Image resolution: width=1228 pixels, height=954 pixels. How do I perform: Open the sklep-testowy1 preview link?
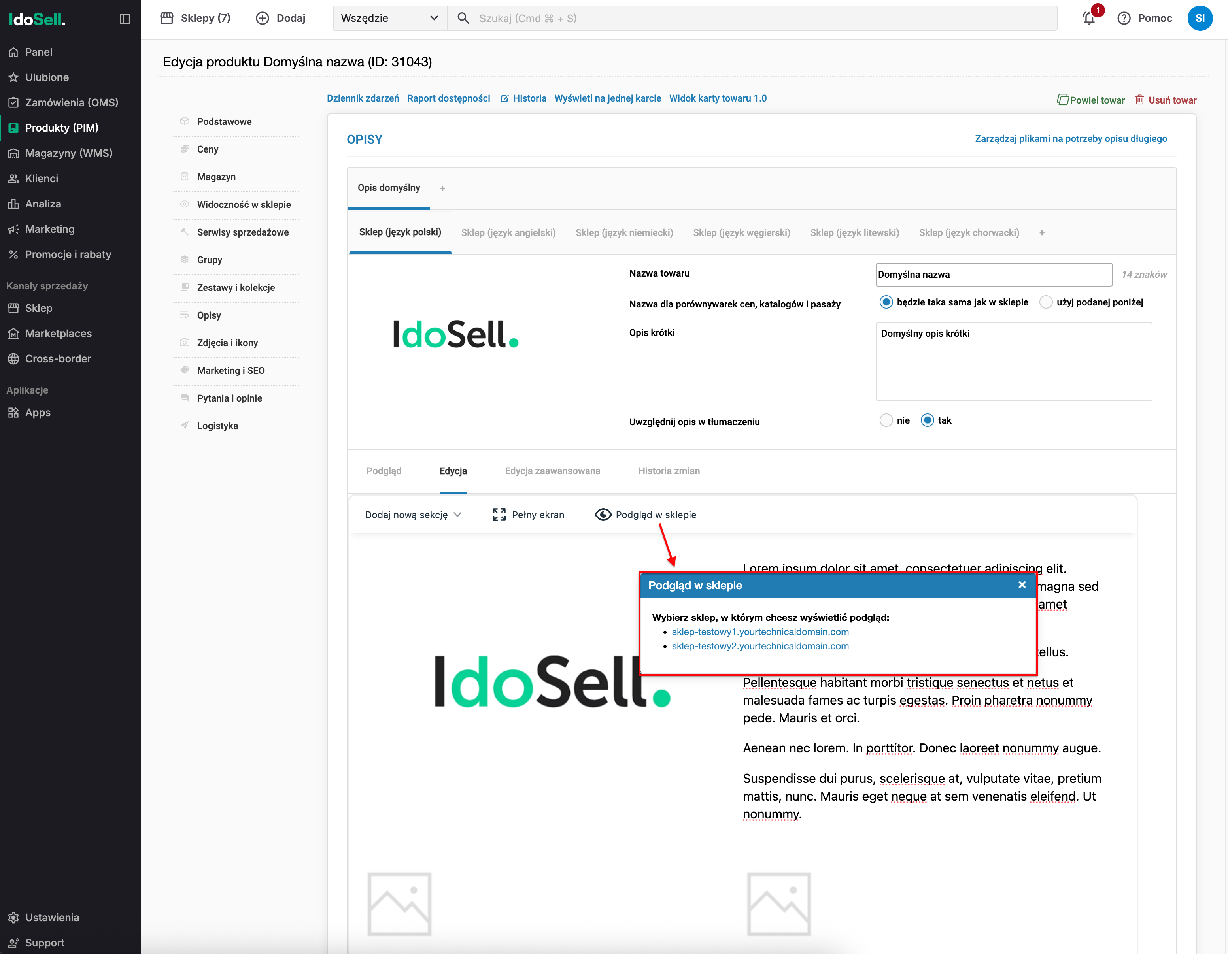[760, 632]
